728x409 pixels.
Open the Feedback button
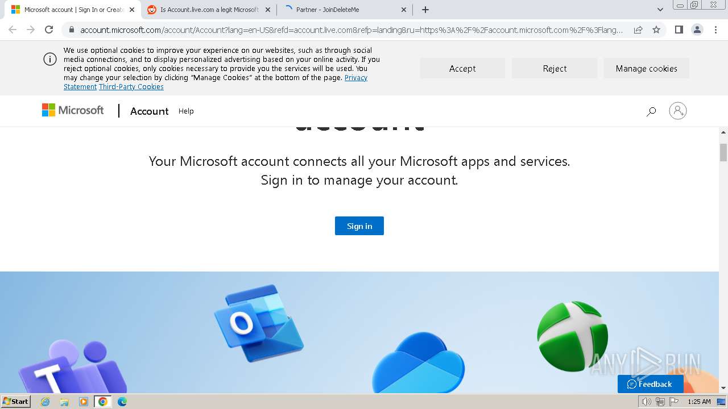tap(650, 384)
